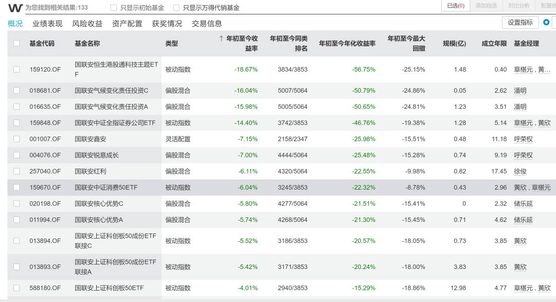This screenshot has height=302, width=556.
Task: Switch to the 获奖情况 tab
Action: click(167, 23)
